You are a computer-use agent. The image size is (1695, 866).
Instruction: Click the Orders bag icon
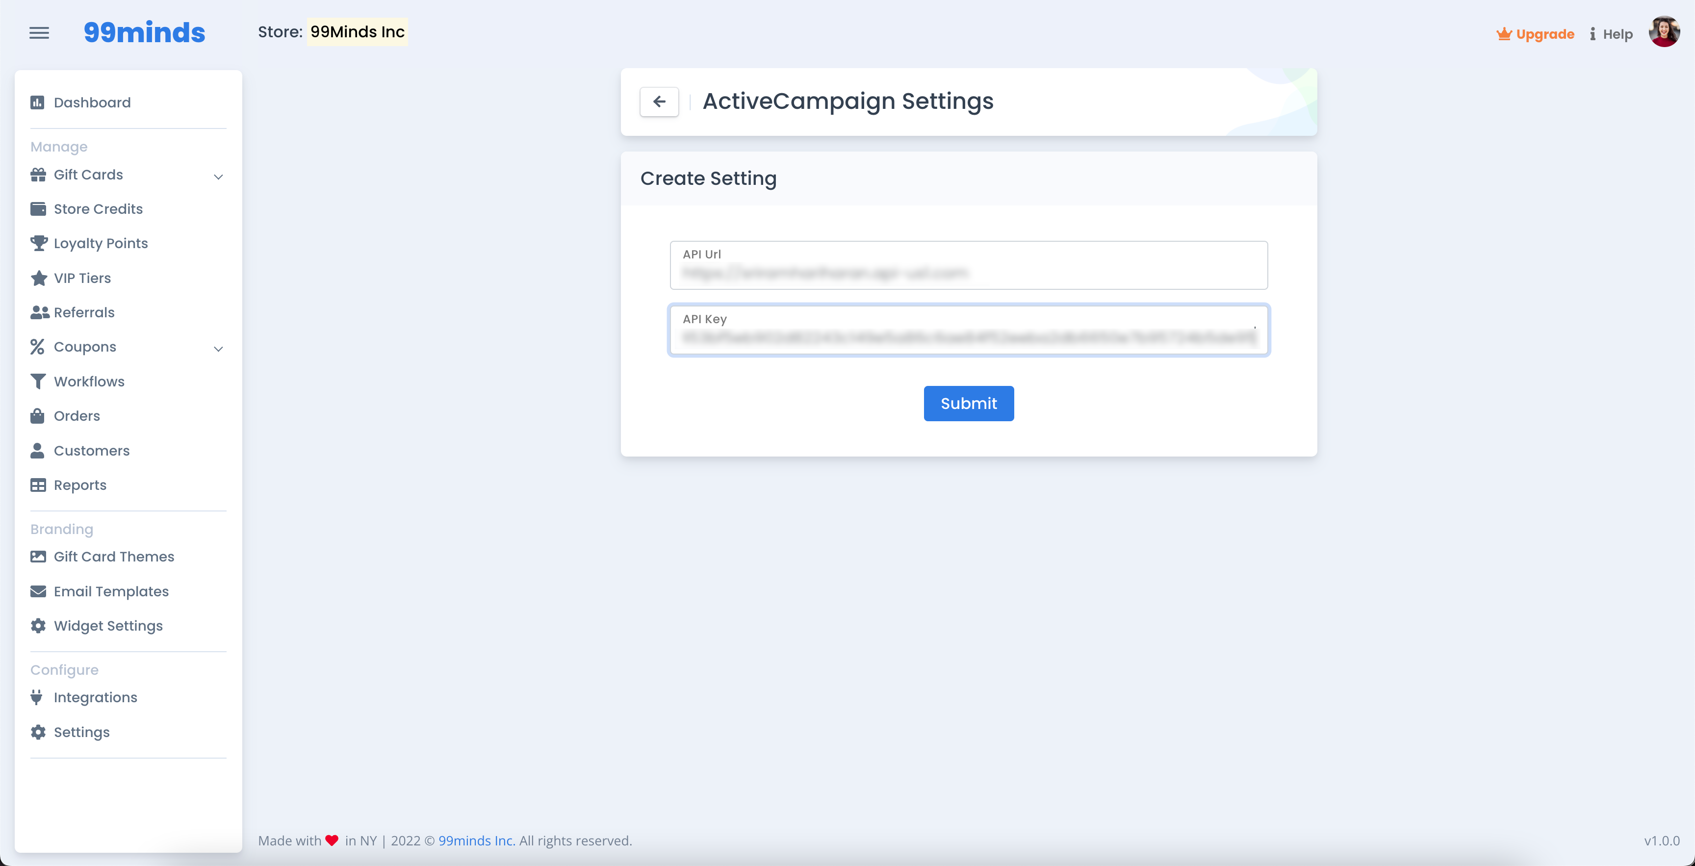tap(37, 416)
